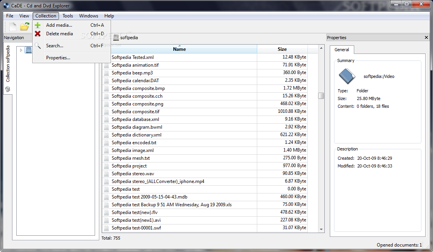The width and height of the screenshot is (433, 252).
Task: Click the New document toolbar icon
Action: click(x=13, y=26)
